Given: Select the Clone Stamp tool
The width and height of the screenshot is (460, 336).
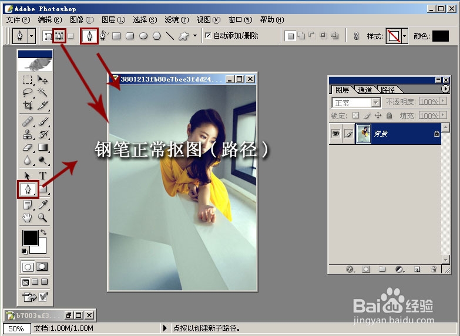Looking at the screenshot, I should [x=27, y=134].
